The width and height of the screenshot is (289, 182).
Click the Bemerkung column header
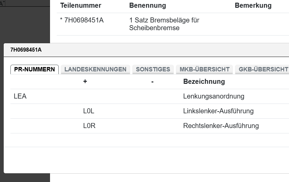(x=253, y=6)
